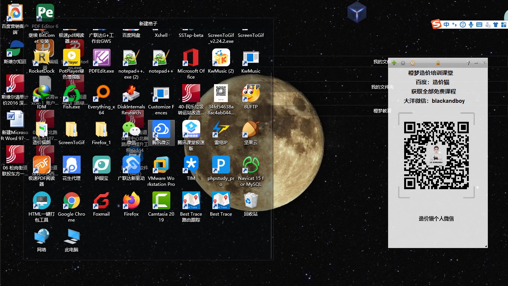Open 斯维尔清单计价2016 shortcut
Viewport: 508px width, 286px height.
point(15,90)
